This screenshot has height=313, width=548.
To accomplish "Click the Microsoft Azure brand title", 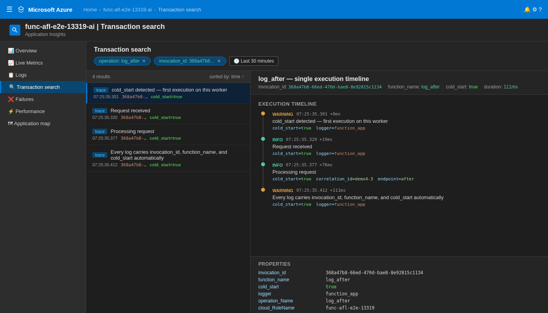I will tap(50, 9).
